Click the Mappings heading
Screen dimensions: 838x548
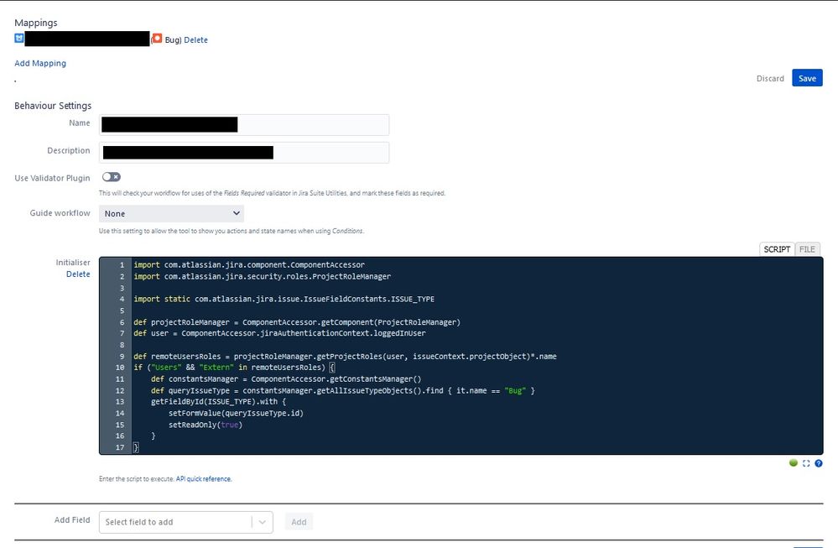point(36,23)
